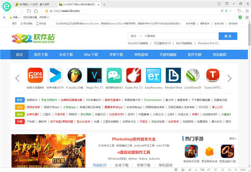This screenshot has width=251, height=172.
Task: Open the extensions grid icon
Action: [x=247, y=17]
